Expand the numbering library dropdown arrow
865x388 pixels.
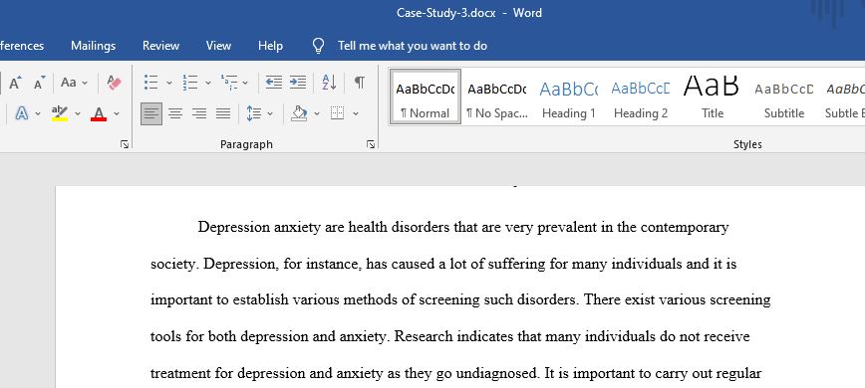tap(208, 84)
